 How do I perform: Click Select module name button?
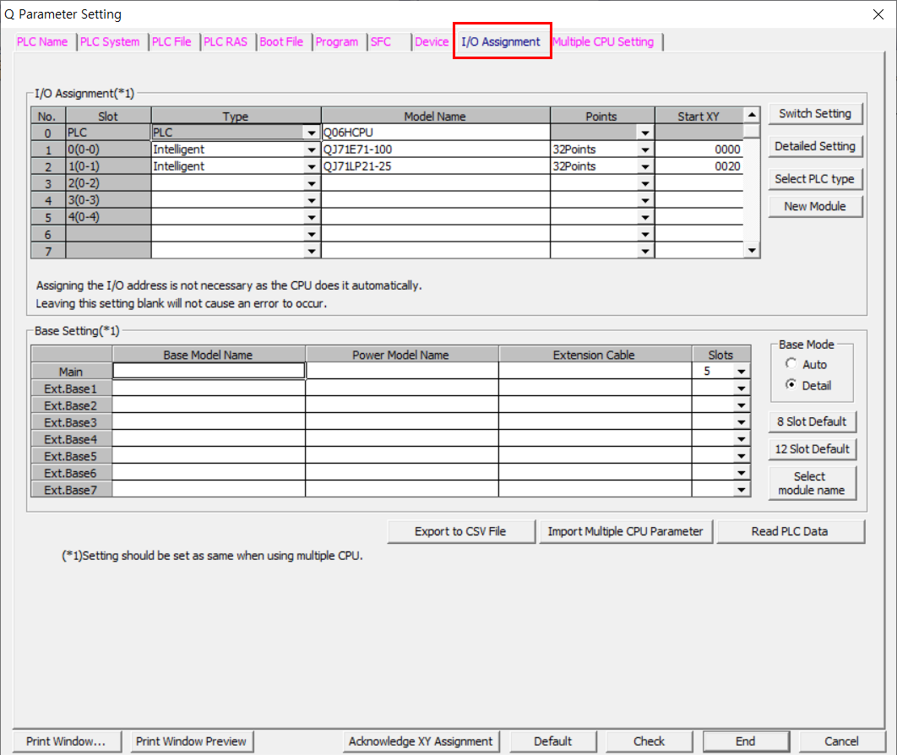click(x=813, y=483)
